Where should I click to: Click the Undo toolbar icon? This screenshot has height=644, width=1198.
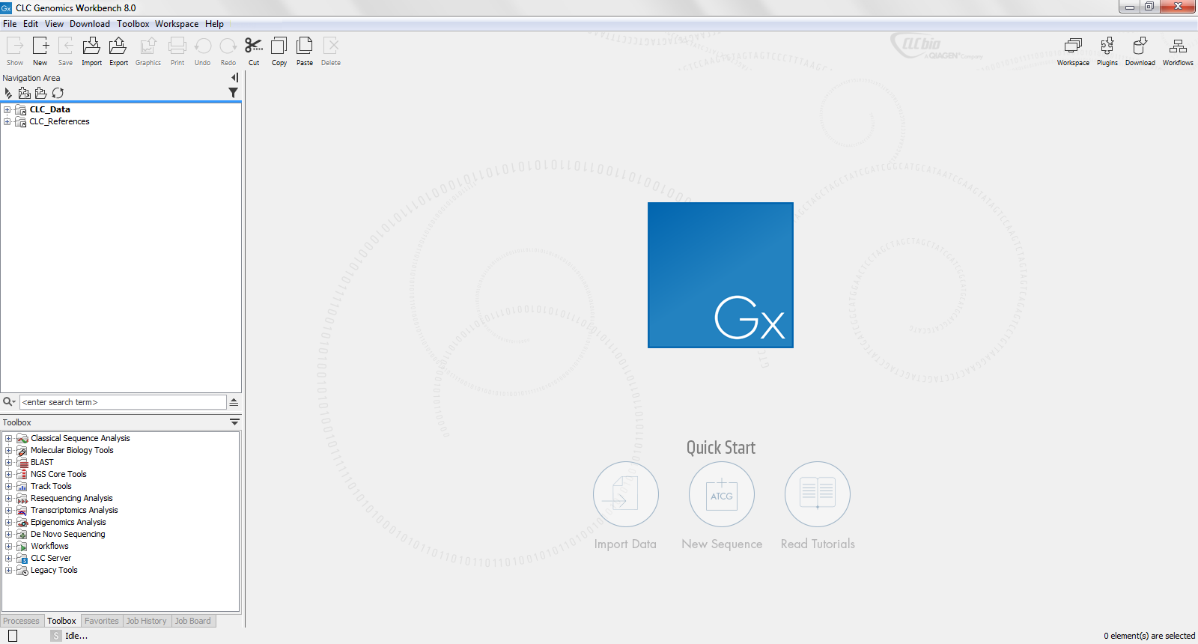click(x=203, y=51)
